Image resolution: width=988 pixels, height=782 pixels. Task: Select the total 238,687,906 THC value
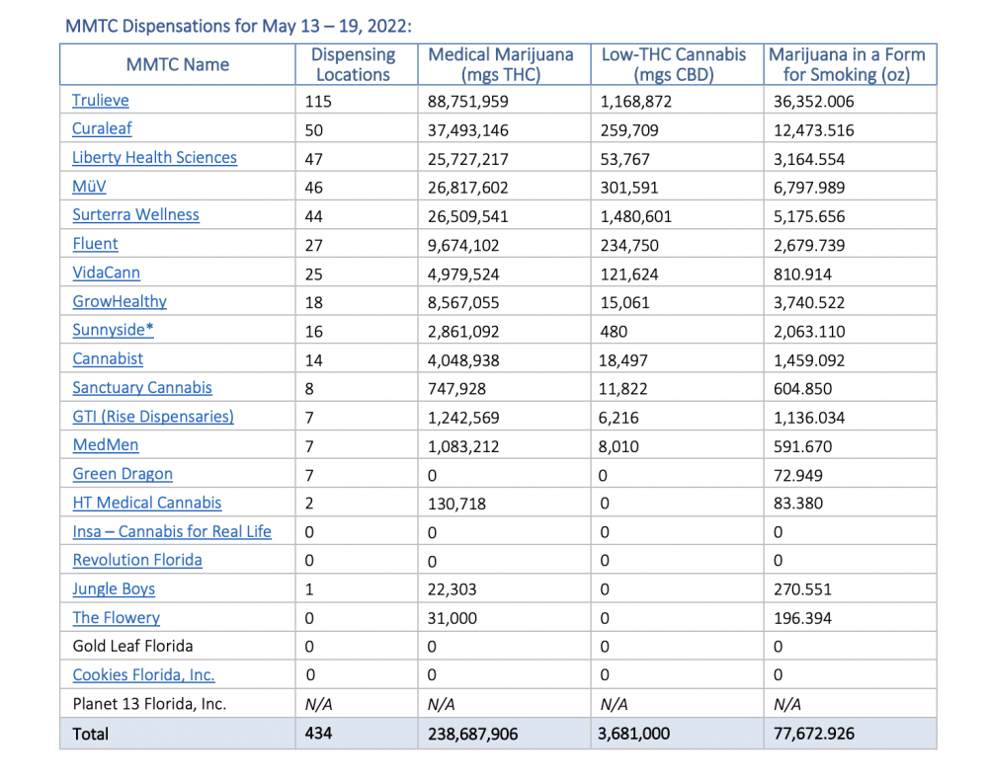pos(472,735)
